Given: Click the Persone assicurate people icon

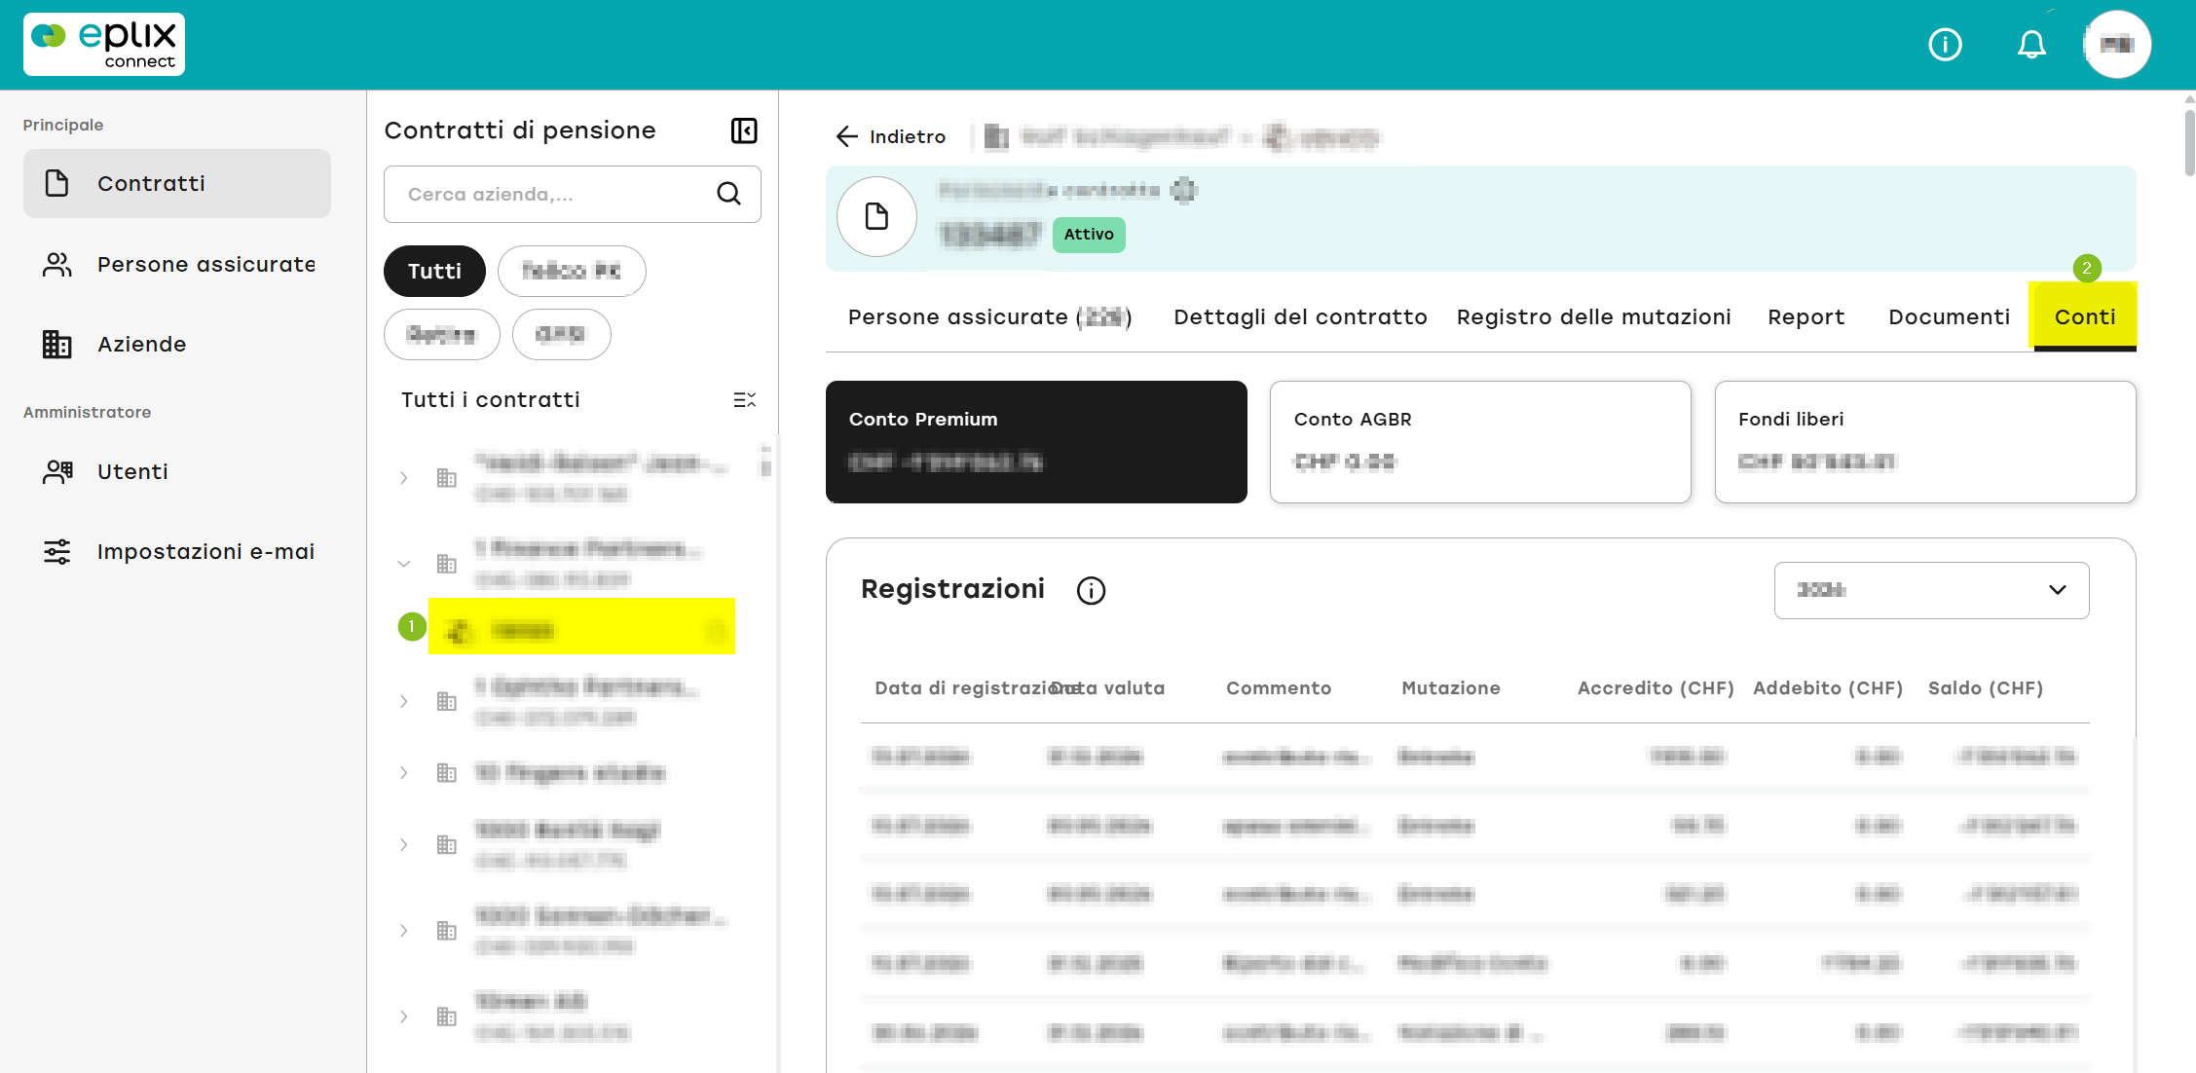Looking at the screenshot, I should pos(57,264).
